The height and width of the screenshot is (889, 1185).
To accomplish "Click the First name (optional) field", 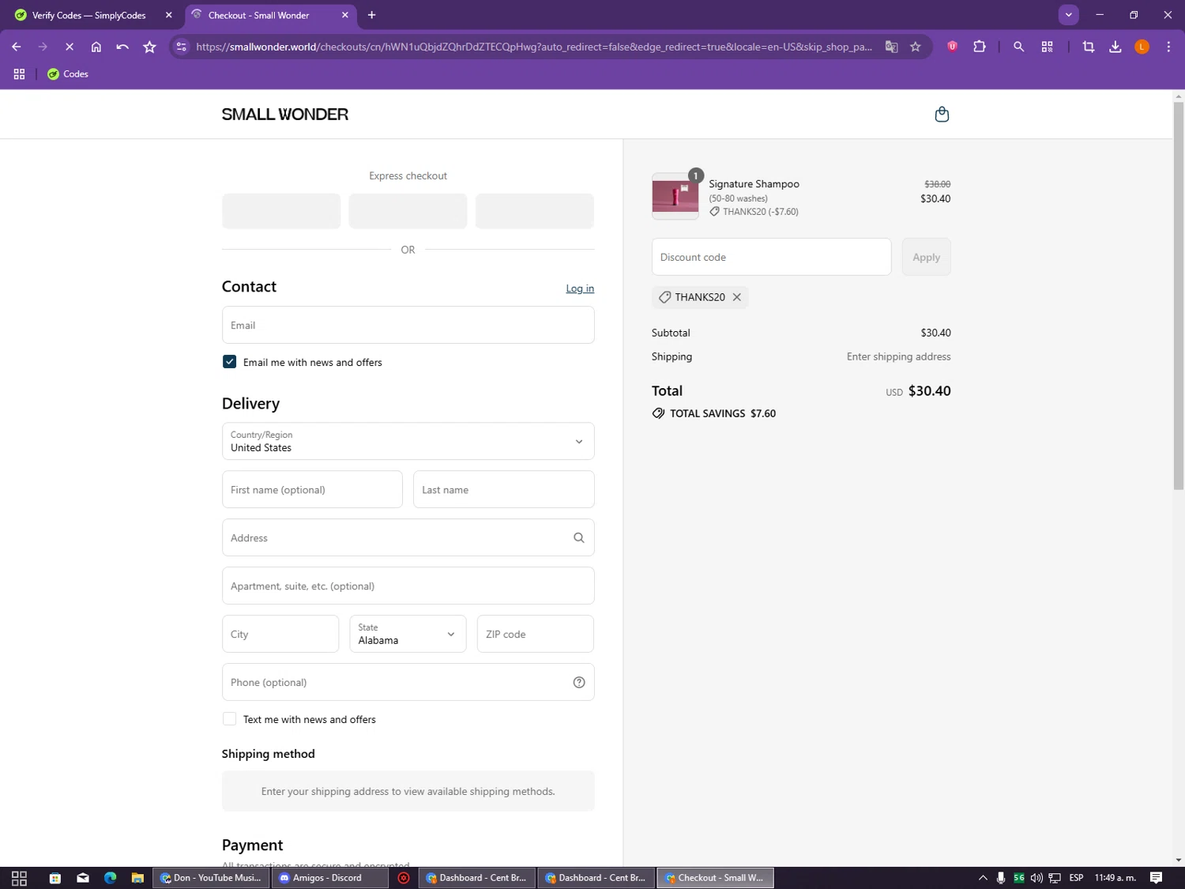I will 312,489.
